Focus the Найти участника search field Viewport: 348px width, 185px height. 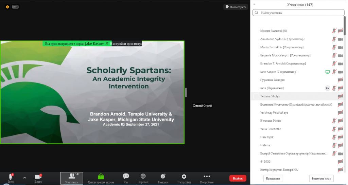298,13
